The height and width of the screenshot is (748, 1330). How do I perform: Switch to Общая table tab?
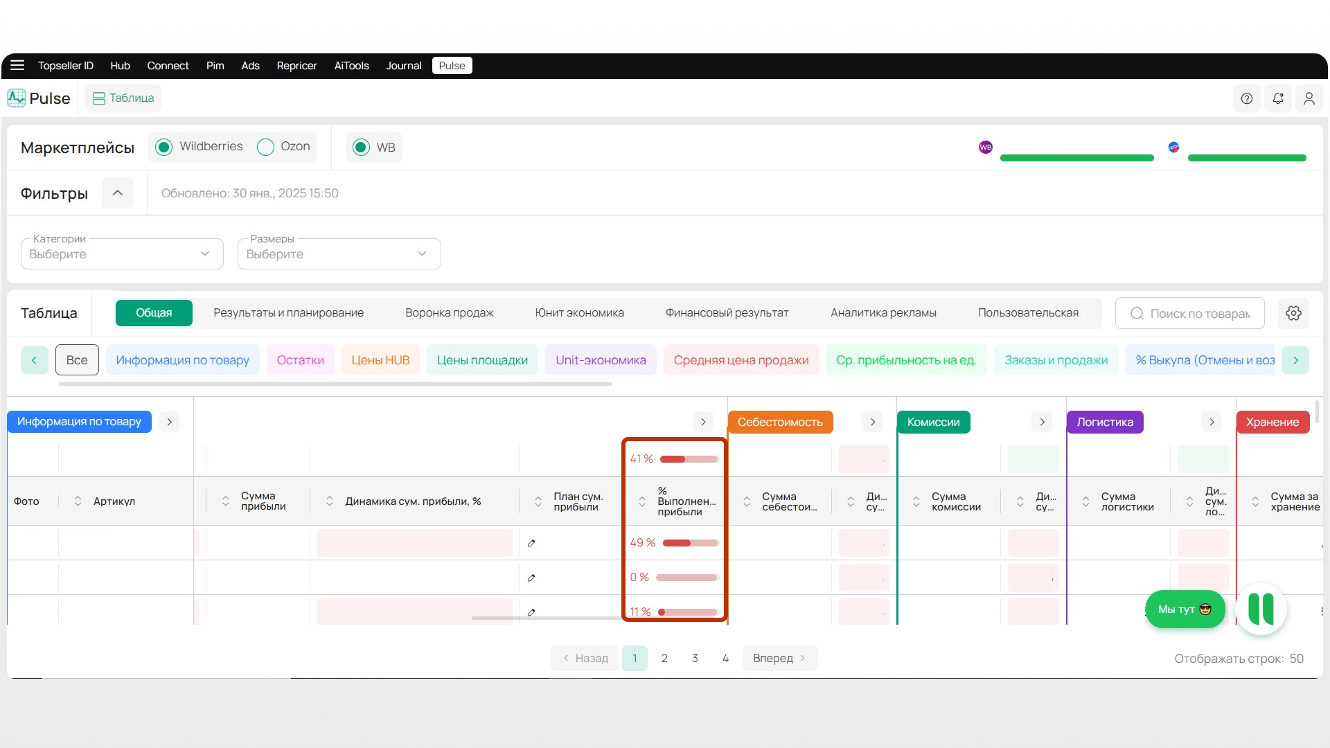[154, 313]
